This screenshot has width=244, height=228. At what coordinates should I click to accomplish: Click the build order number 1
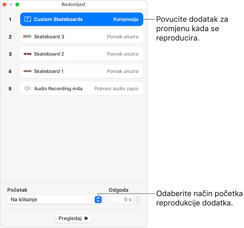(x=10, y=20)
